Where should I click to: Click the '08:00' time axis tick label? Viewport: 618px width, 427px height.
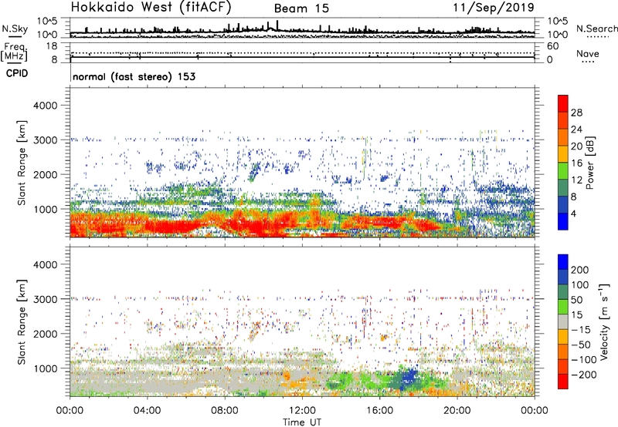click(x=225, y=411)
